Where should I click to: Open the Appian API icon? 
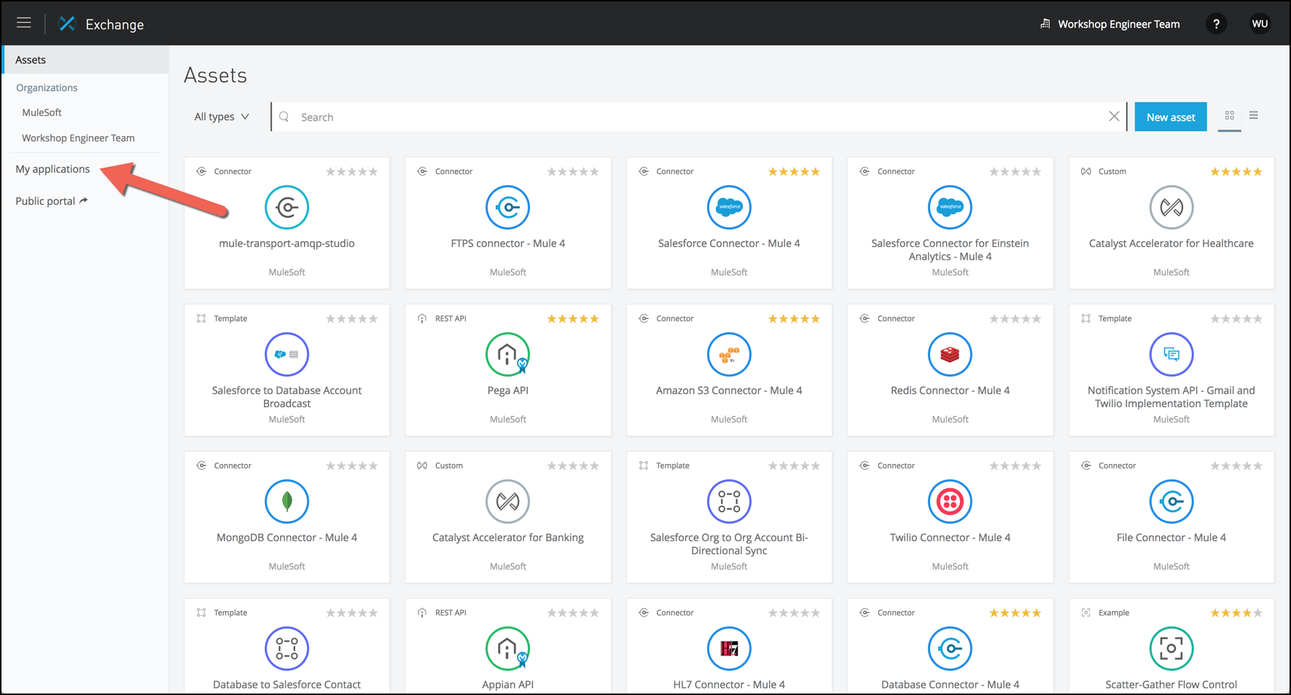[x=508, y=648]
